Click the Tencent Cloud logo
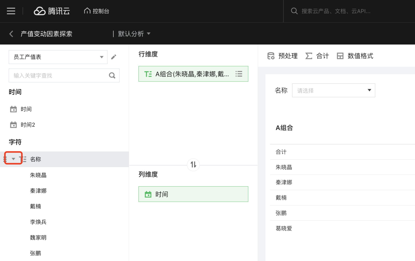Screen dimensions: 415x261 pyautogui.click(x=52, y=11)
